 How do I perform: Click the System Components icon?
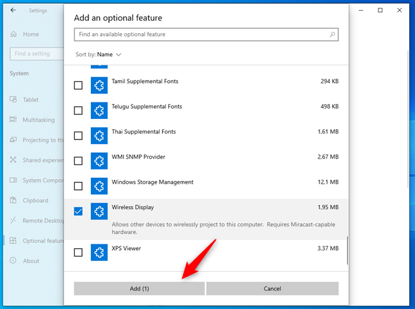click(x=13, y=180)
